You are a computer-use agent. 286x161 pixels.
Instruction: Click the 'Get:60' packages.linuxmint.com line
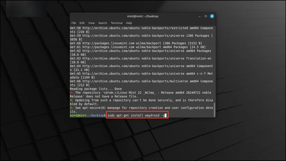coord(136,43)
